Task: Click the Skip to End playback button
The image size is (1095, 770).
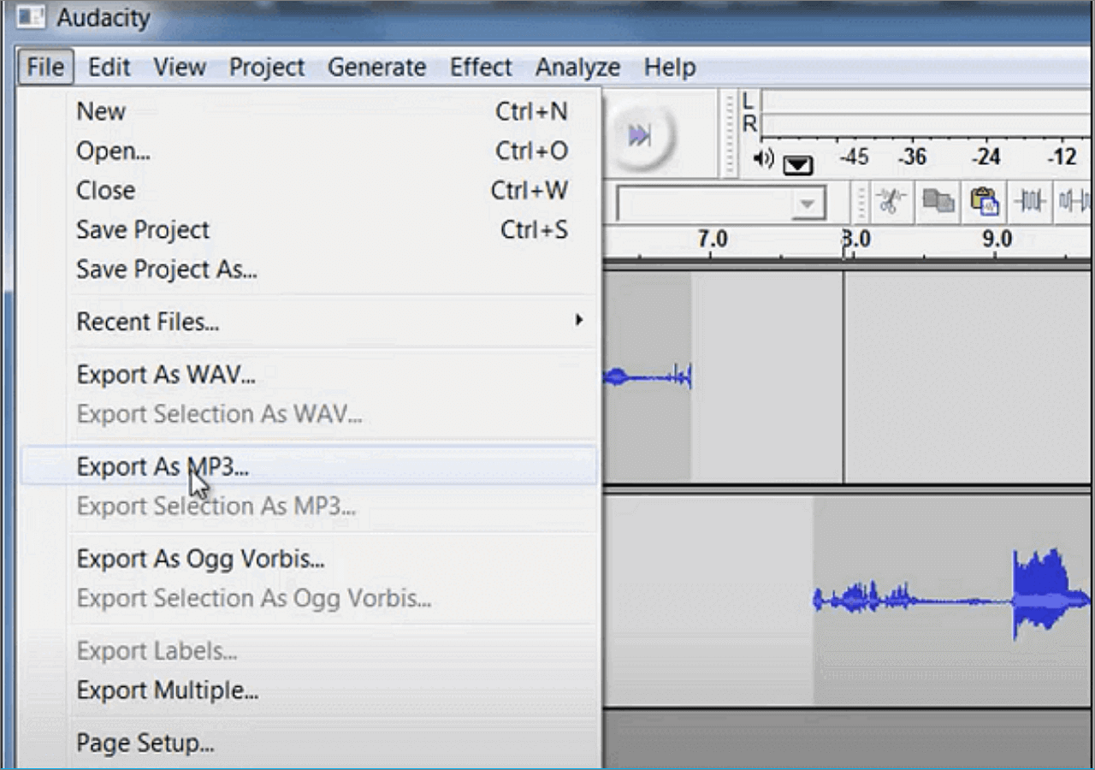Action: tap(639, 135)
